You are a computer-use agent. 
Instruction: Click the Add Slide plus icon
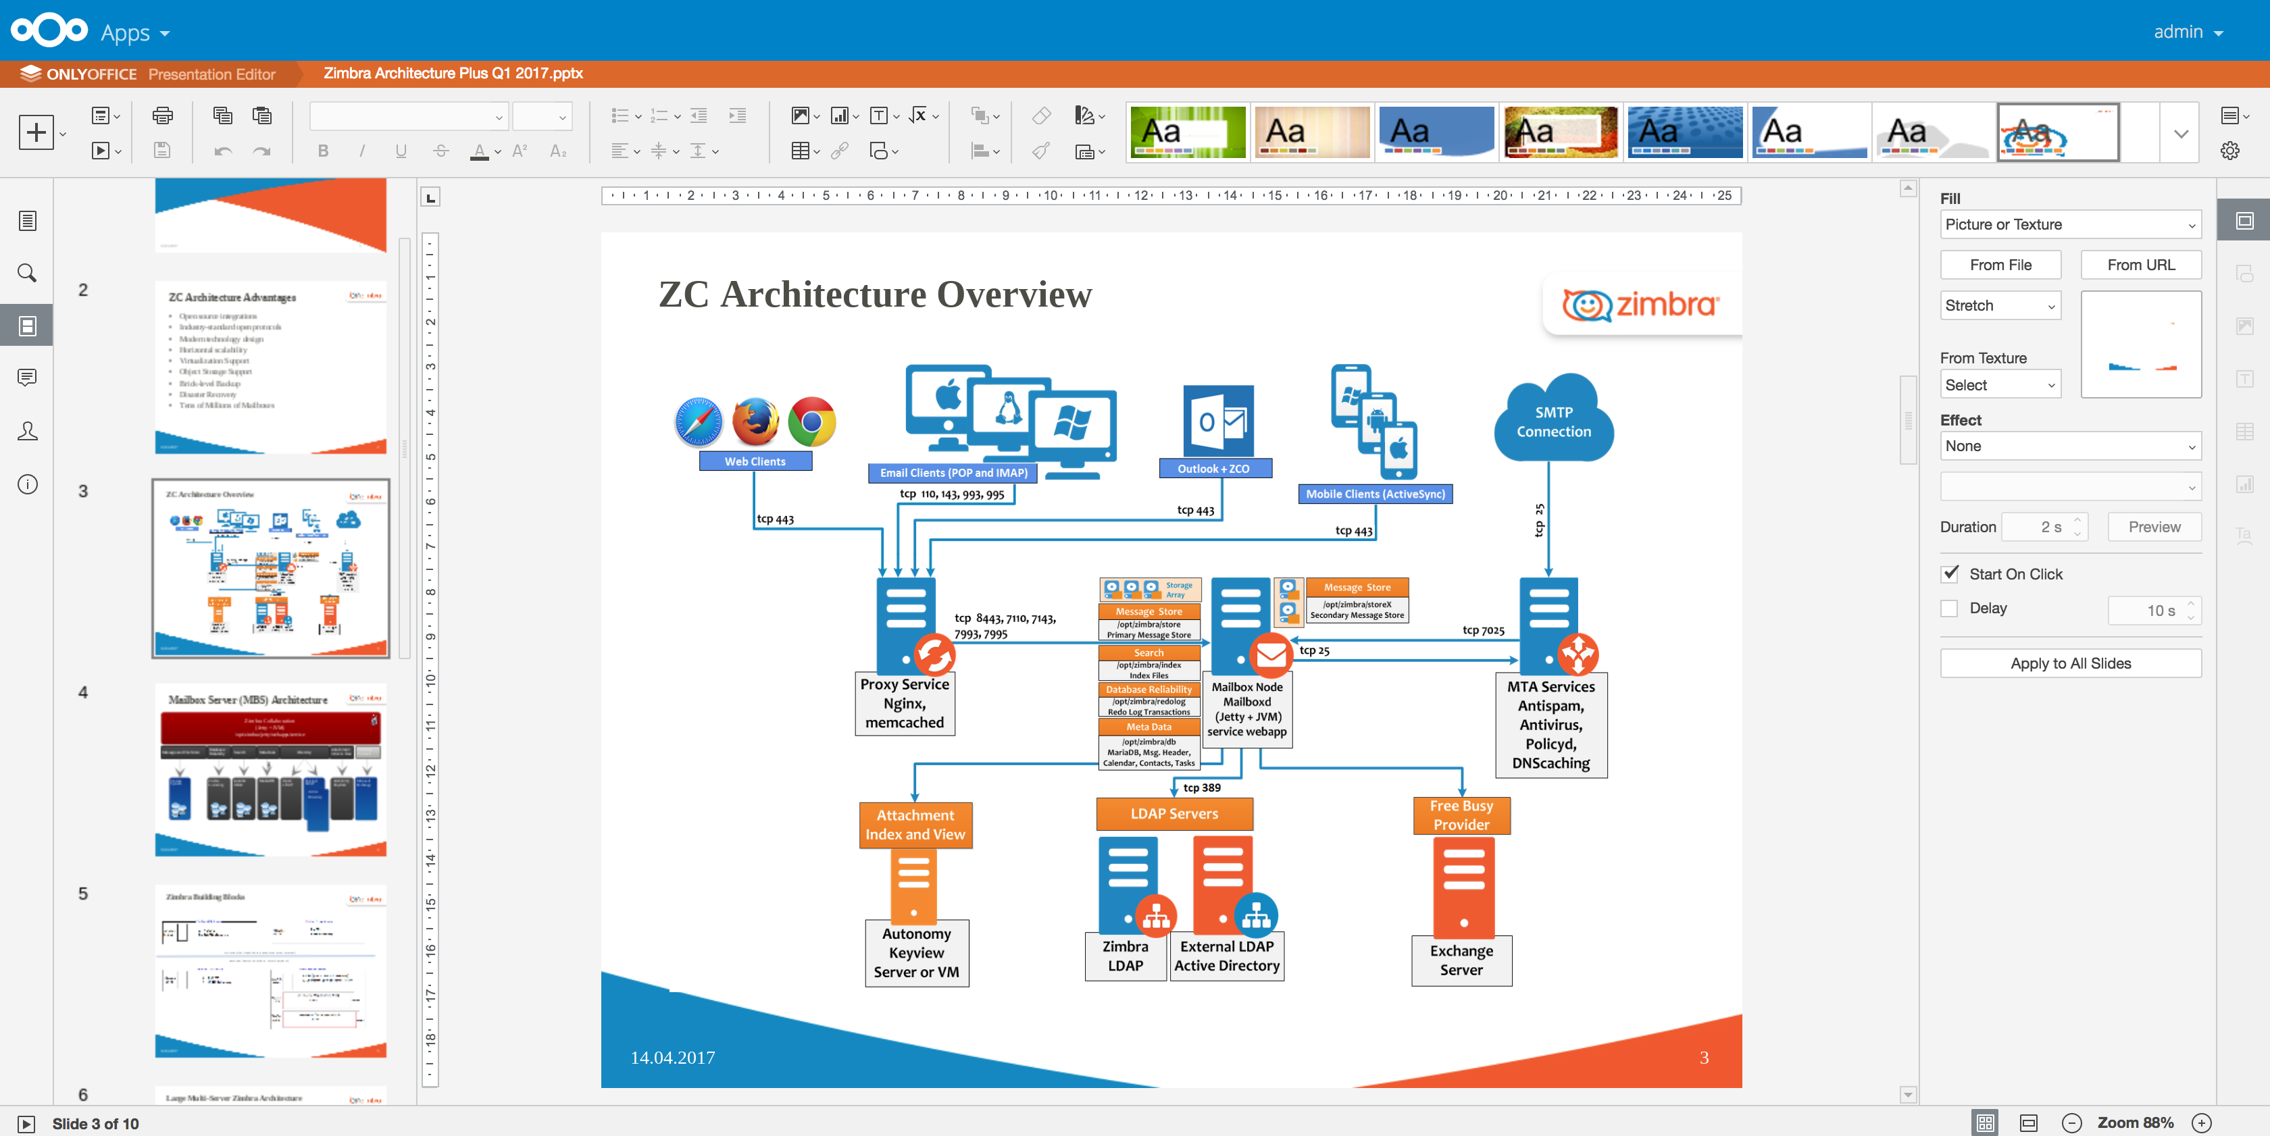click(x=36, y=133)
